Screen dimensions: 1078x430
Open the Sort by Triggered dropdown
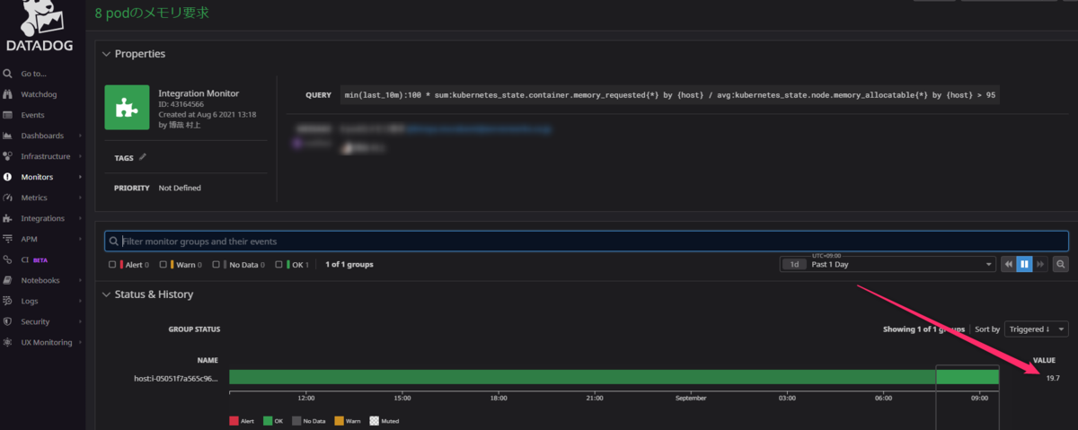[x=1036, y=329]
